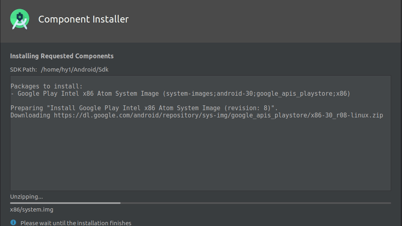Click the Android Studio logo icon
Viewport: 402px width, 226px height.
[x=20, y=19]
